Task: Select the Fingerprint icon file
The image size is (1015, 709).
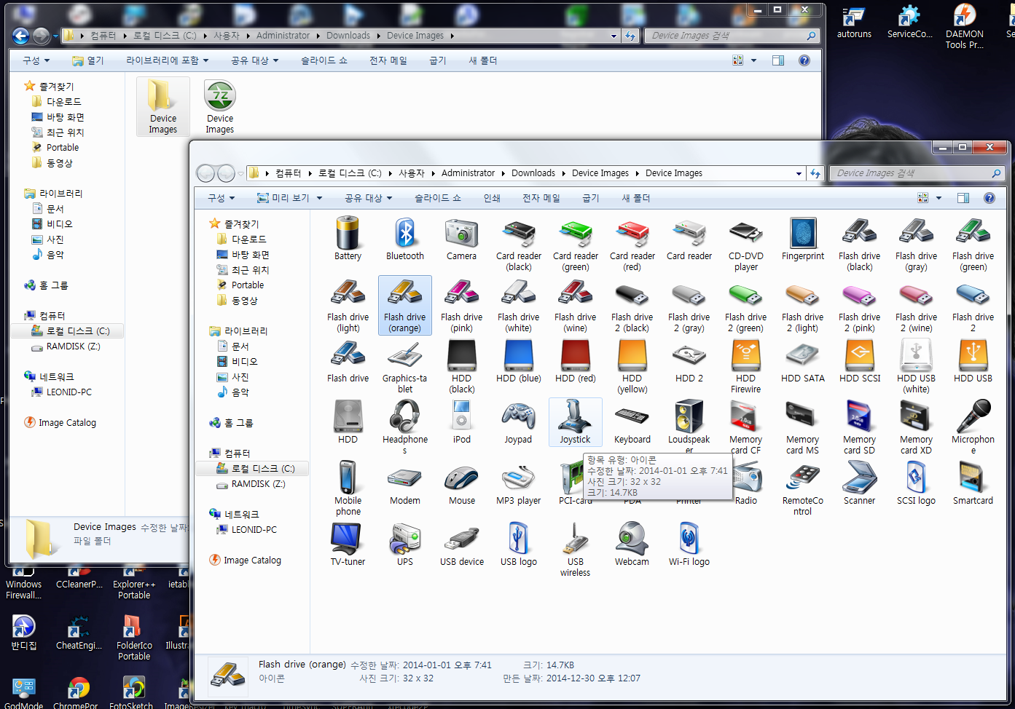Action: click(x=803, y=239)
